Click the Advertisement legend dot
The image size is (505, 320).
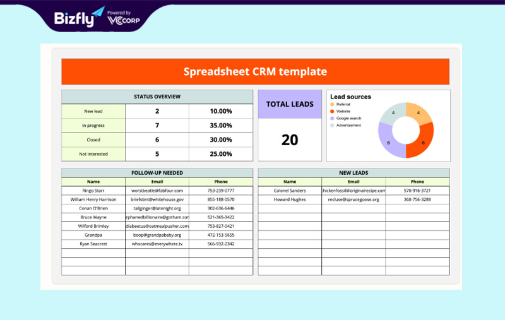(333, 125)
